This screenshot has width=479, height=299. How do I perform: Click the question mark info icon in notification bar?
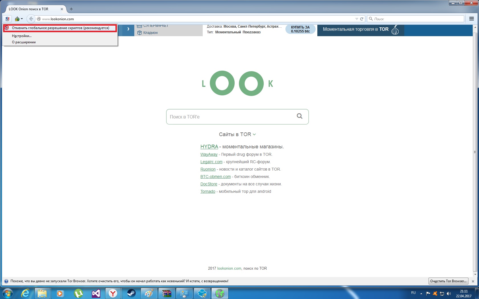[x=6, y=281]
